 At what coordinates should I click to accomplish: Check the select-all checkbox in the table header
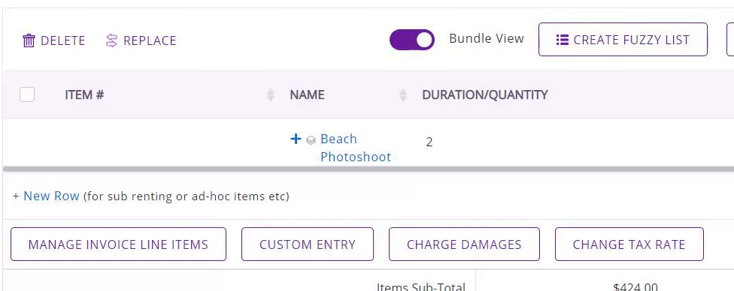[27, 94]
